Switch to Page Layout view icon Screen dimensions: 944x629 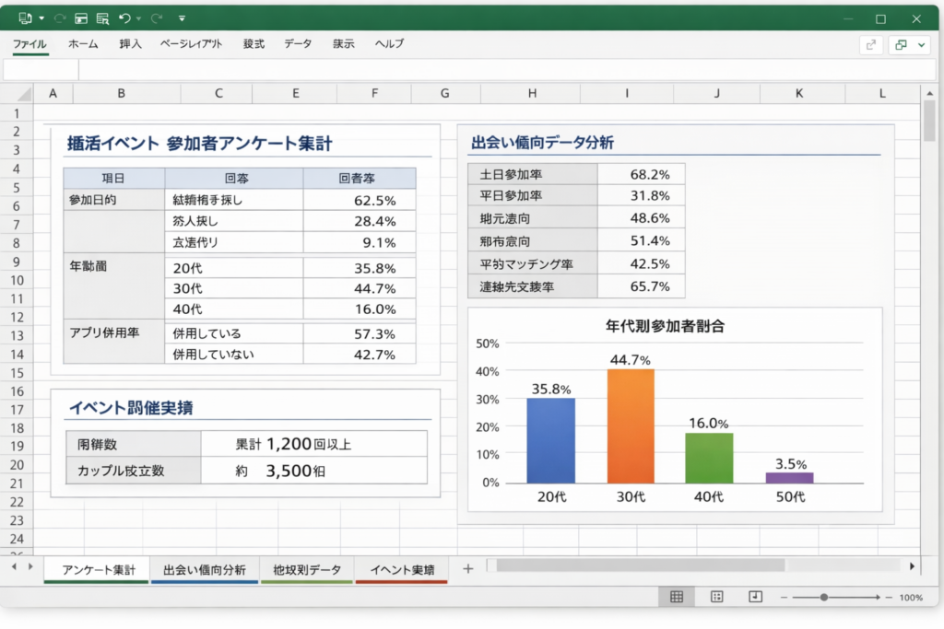pyautogui.click(x=716, y=597)
